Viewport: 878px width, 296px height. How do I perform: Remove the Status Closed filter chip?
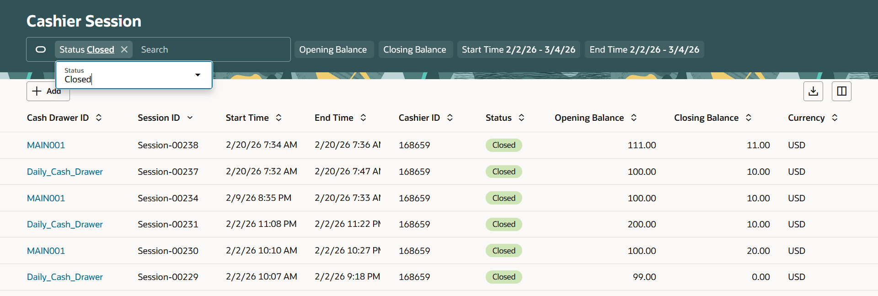coord(124,49)
